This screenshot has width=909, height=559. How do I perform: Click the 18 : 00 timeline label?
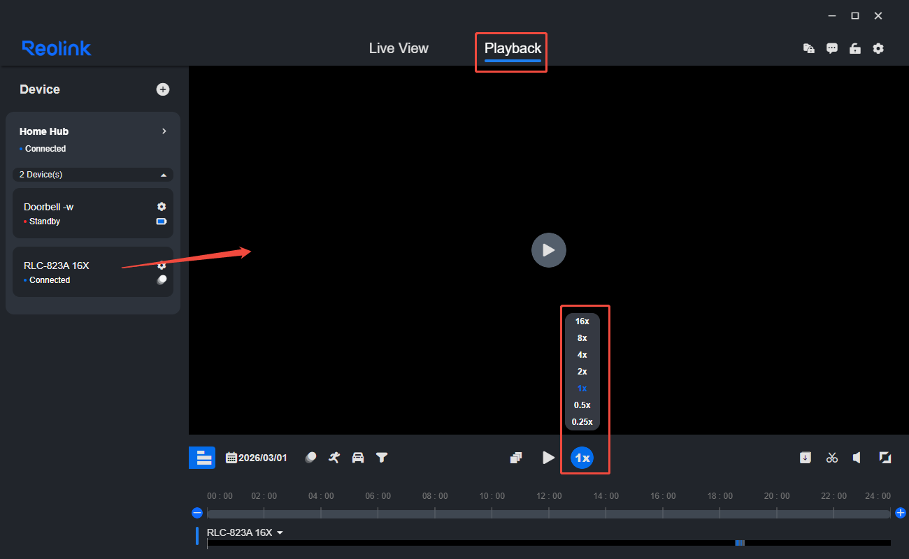(x=720, y=496)
